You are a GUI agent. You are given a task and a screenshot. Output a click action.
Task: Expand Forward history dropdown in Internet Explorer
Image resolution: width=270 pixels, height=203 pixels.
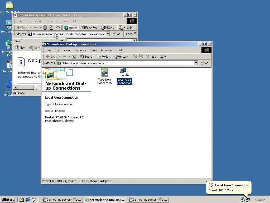pos(40,27)
